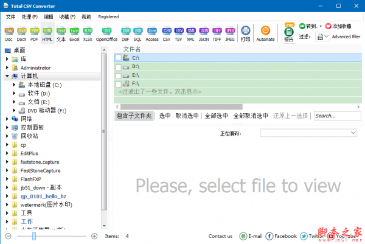This screenshot has height=244, width=365.
Task: Focus the Search... input field
Action: (337, 116)
